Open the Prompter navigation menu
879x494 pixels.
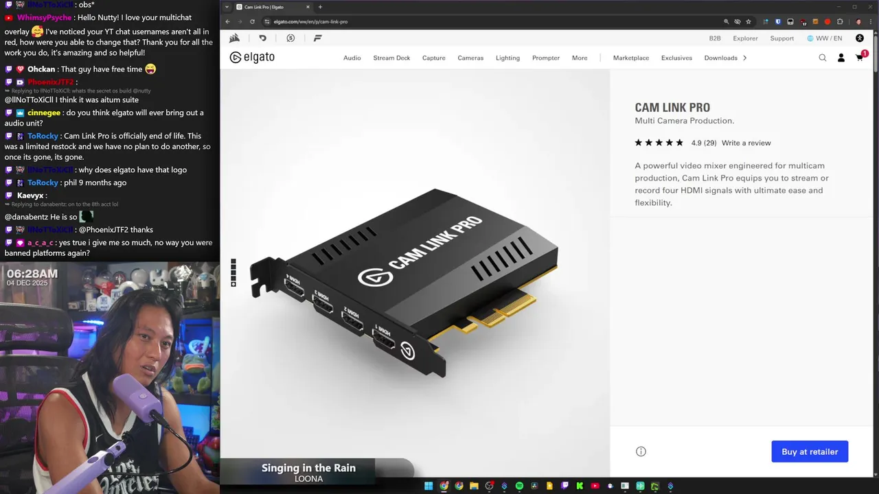(546, 58)
